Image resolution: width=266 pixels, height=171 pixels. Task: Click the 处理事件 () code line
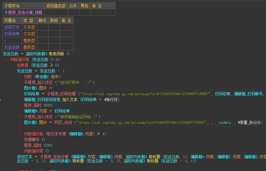pyautogui.click(x=34, y=140)
